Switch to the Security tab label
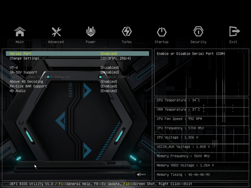This screenshot has height=188, width=251. [x=198, y=42]
